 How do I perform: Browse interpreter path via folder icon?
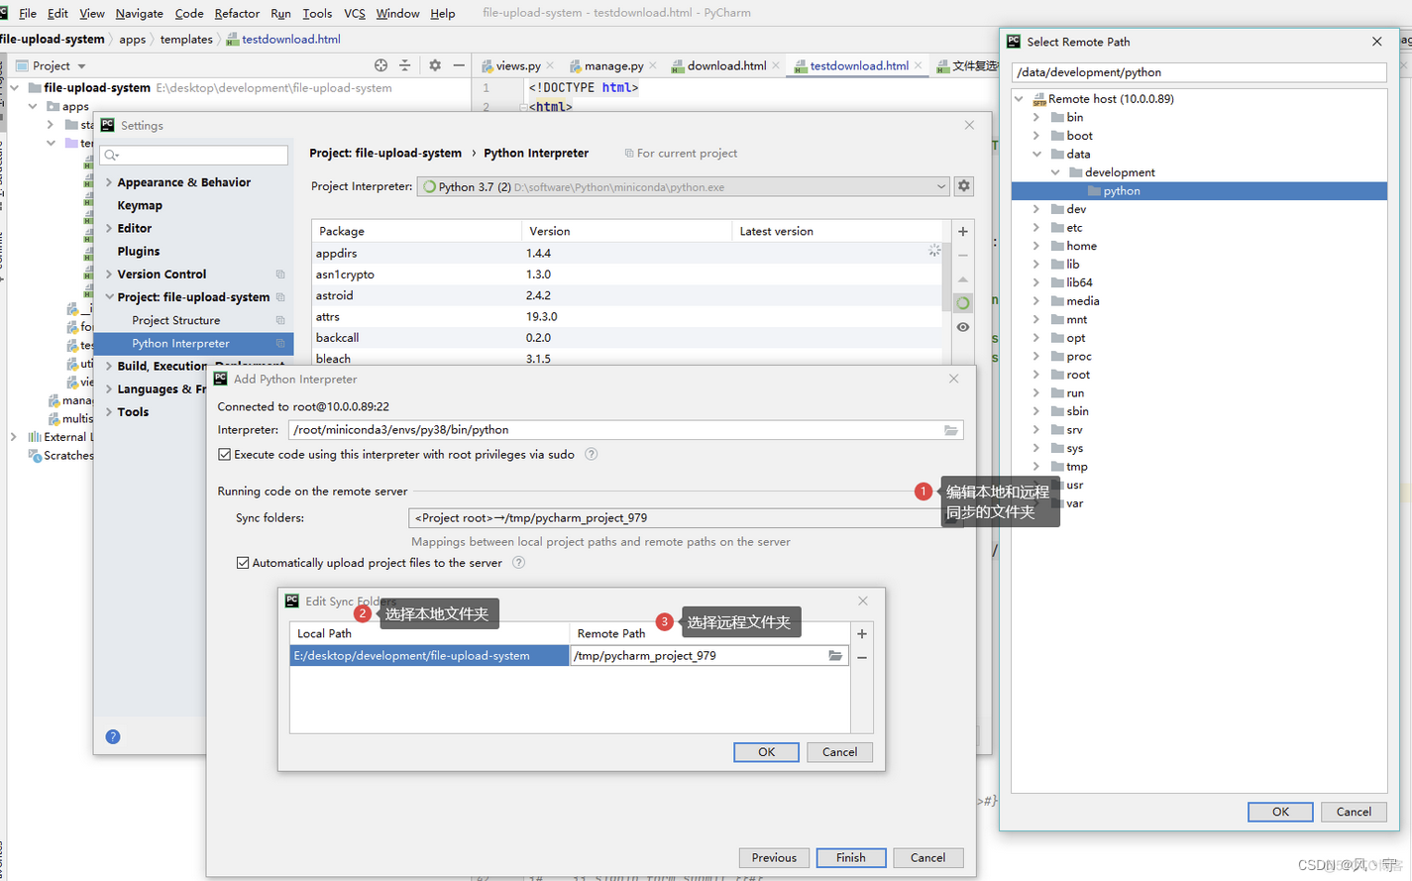pyautogui.click(x=950, y=430)
